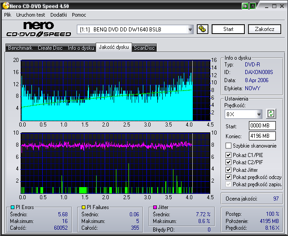Click the PI Failures Całość value 355
This screenshot has width=288, height=236.
pyautogui.click(x=135, y=228)
